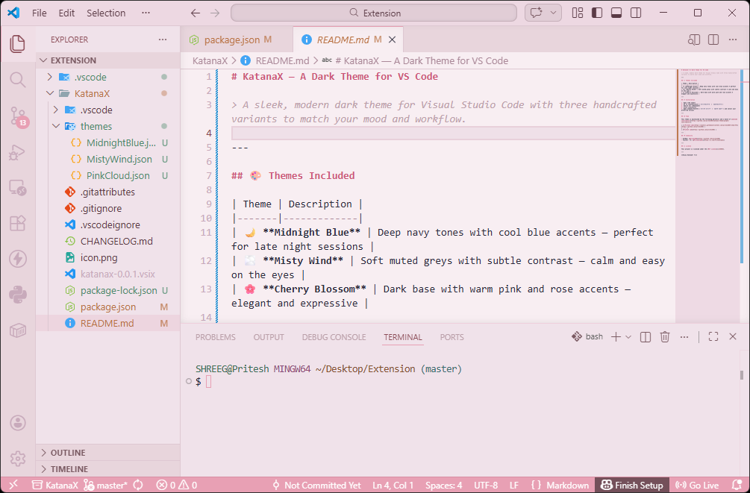The width and height of the screenshot is (750, 493).
Task: Open the Edit menu
Action: pos(66,13)
